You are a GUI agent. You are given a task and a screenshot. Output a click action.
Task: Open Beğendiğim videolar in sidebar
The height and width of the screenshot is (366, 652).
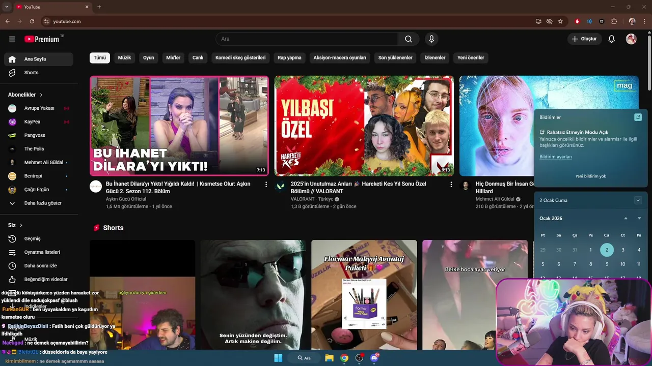click(39, 280)
